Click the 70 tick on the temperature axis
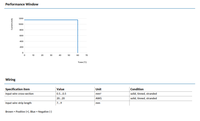200x121 pixels. (x=87, y=55)
